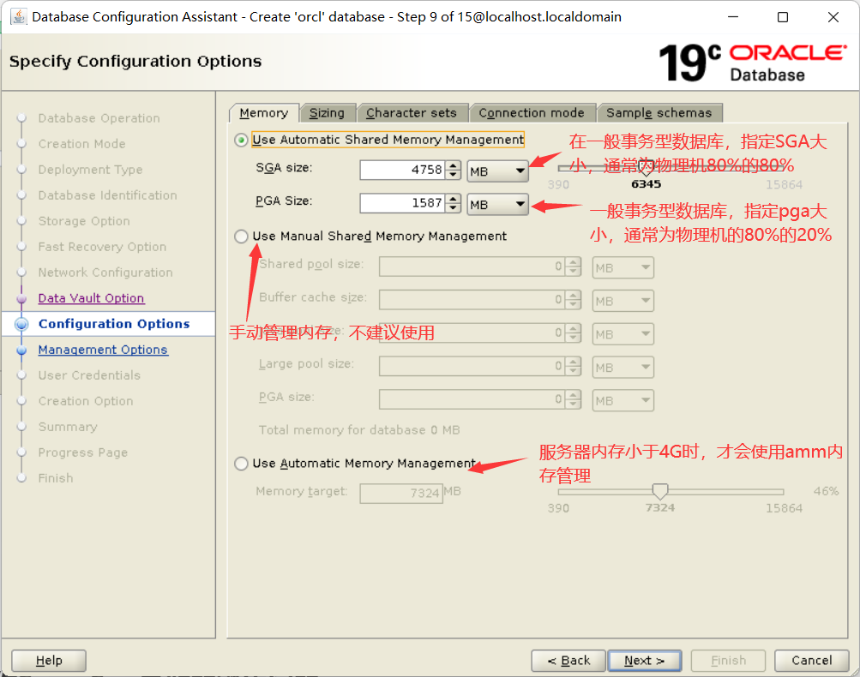
Task: Maximize the Database Configuration Assistant window
Action: coord(783,17)
